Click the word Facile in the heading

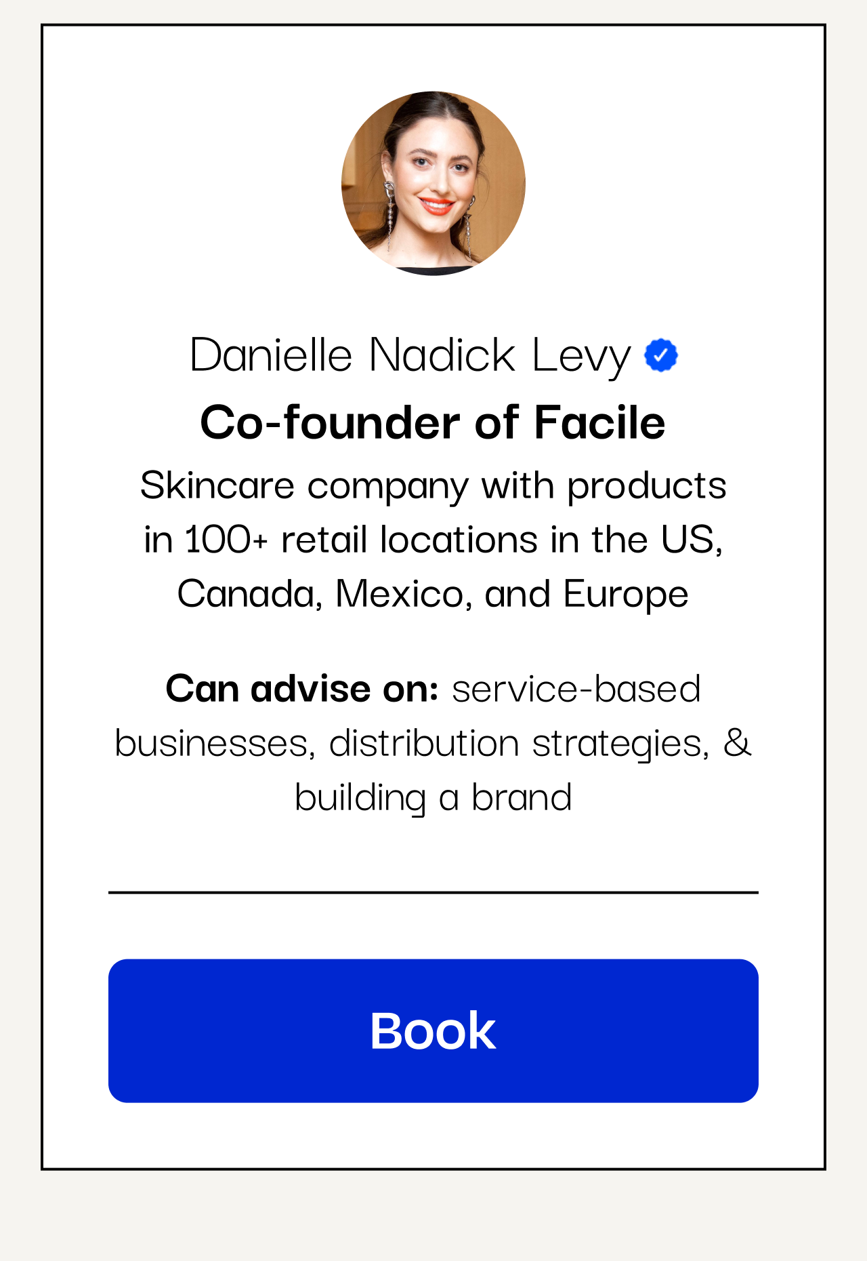(x=599, y=422)
